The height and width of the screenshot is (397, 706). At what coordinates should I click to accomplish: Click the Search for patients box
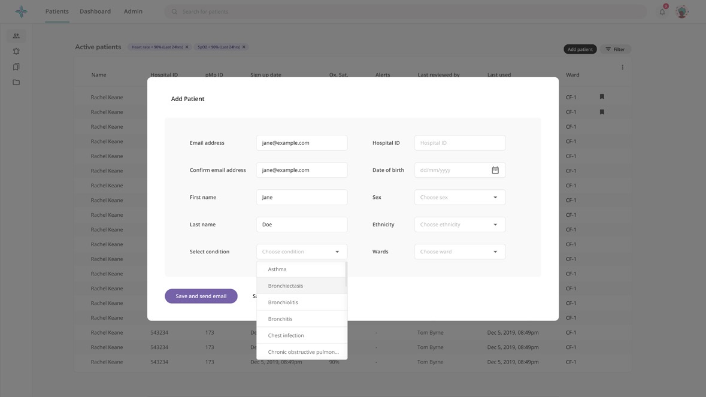405,12
